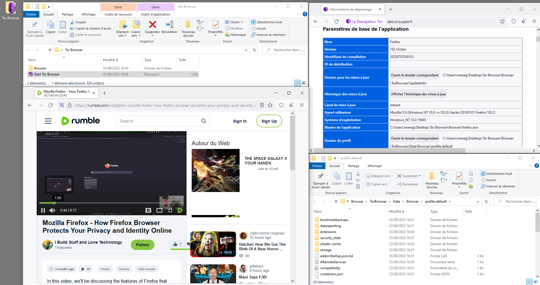Click the Rumble logo
The width and height of the screenshot is (540, 285).
(x=81, y=121)
